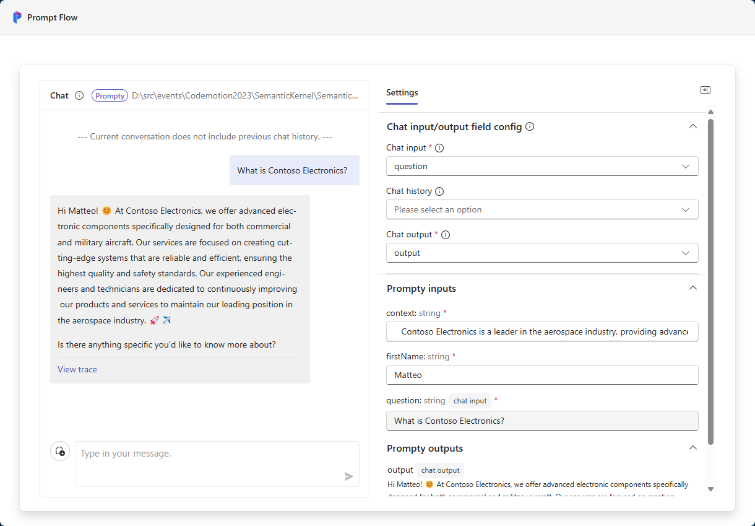Click the Prompty file path in chat header
This screenshot has height=526, width=755.
pos(245,96)
